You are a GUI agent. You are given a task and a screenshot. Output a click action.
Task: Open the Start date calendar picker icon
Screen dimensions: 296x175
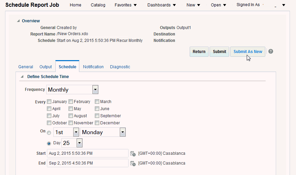133,153
